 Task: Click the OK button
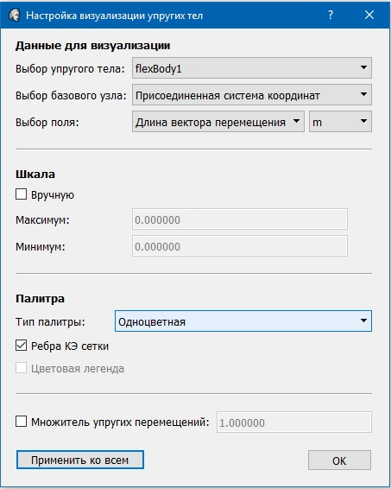[x=339, y=460]
